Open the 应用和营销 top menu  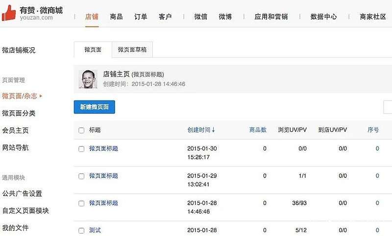[271, 17]
